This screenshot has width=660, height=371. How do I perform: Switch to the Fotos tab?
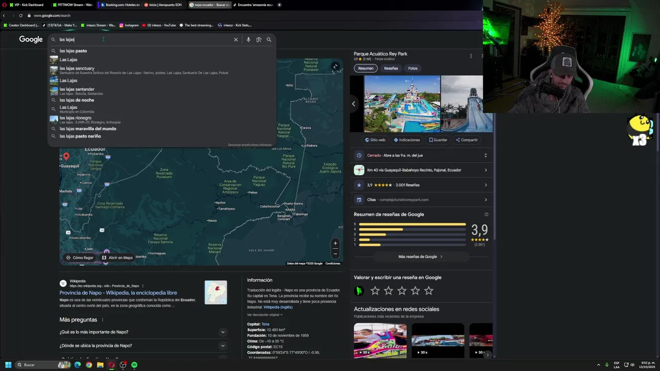413,68
